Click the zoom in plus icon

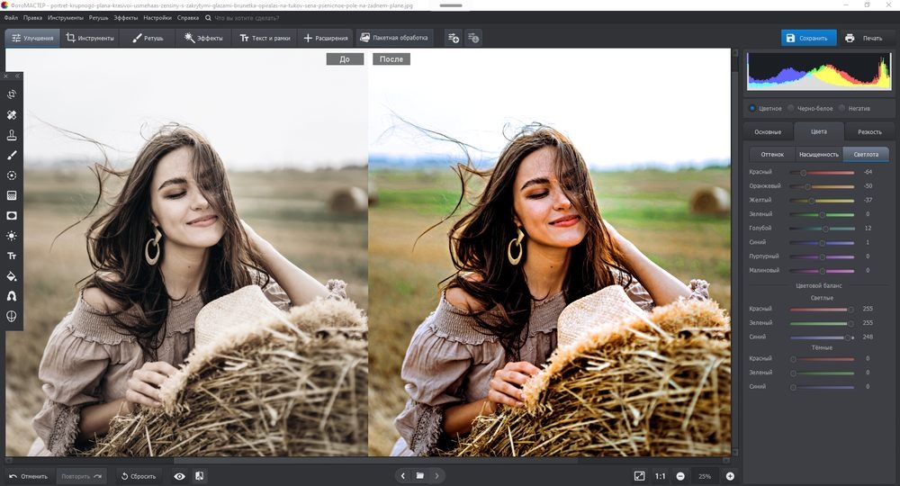point(730,476)
